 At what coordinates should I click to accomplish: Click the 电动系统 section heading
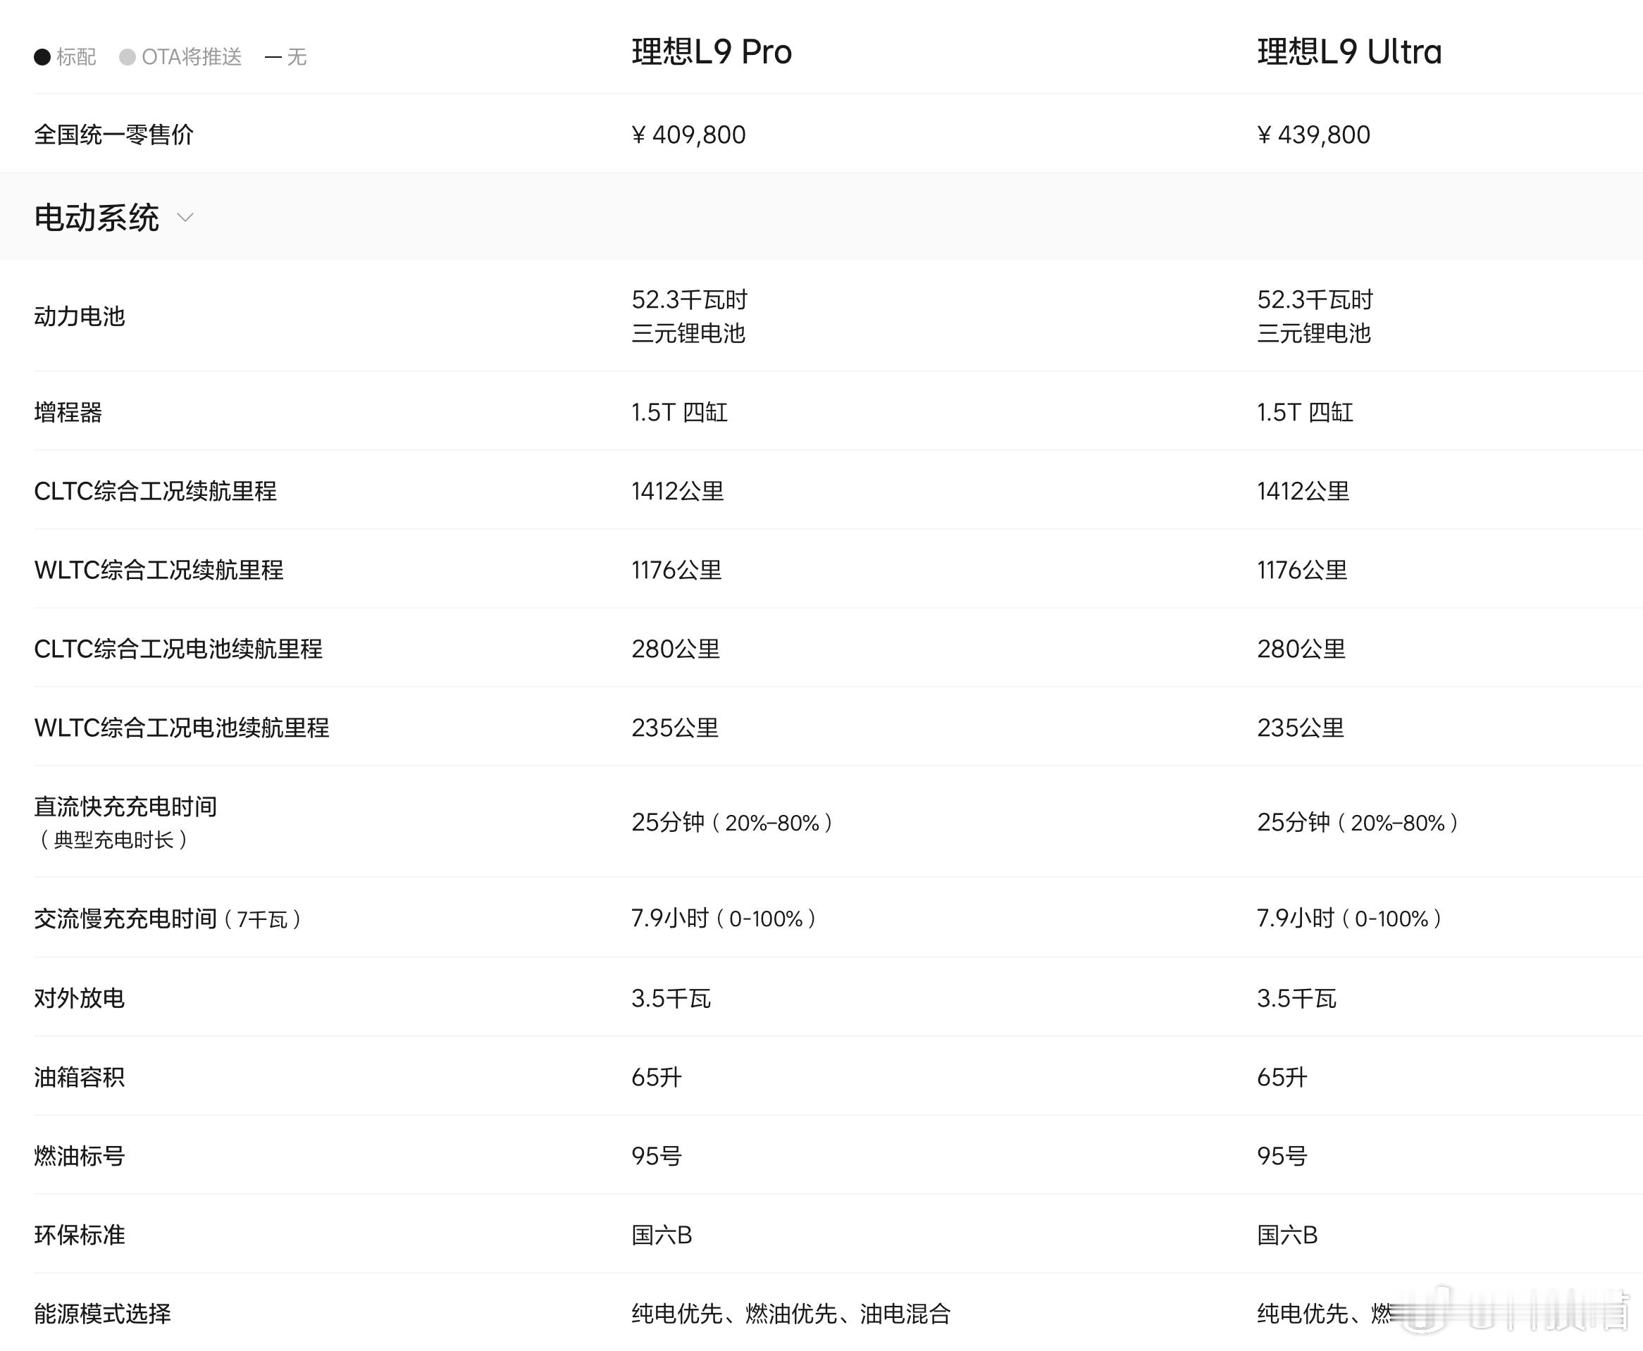pos(97,217)
